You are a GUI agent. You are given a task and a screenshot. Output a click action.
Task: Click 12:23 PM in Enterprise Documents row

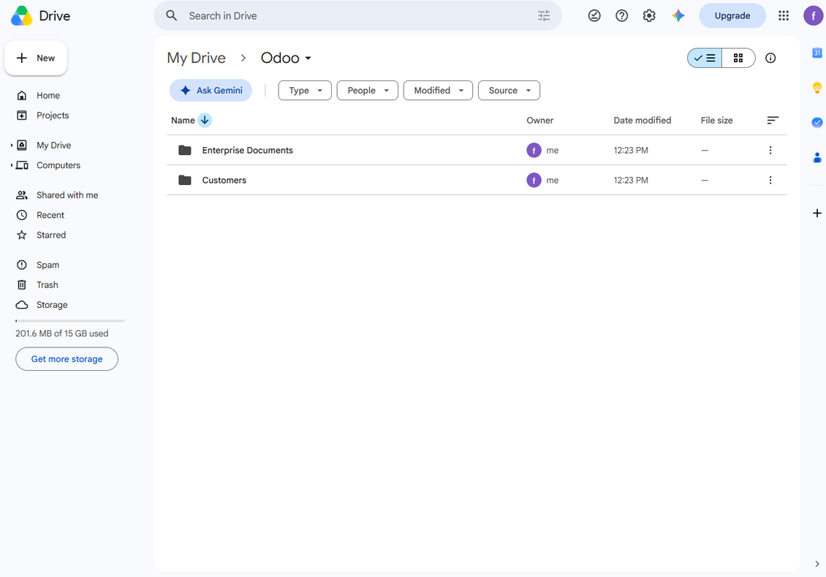[631, 150]
